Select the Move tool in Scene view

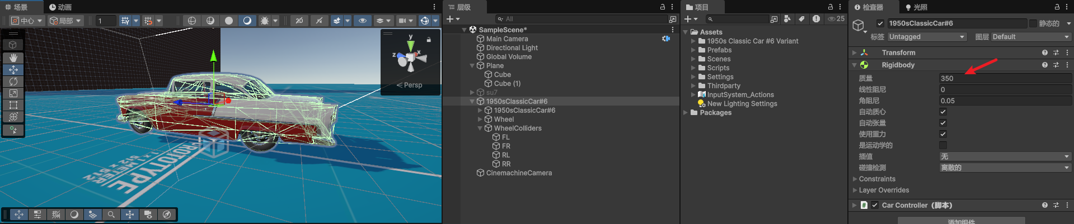[13, 69]
